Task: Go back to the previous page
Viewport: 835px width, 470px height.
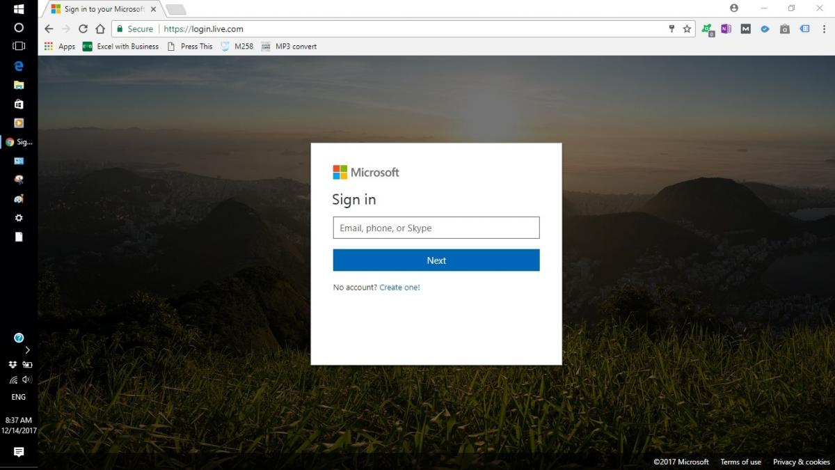Action: tap(49, 29)
